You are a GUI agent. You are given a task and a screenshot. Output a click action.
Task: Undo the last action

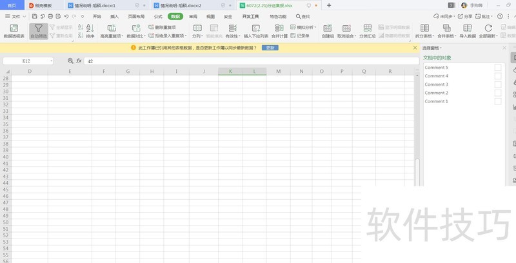click(66, 16)
